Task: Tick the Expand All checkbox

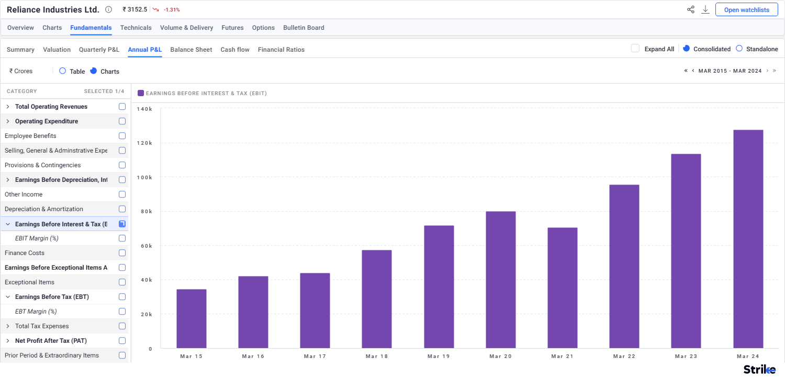Action: point(635,49)
